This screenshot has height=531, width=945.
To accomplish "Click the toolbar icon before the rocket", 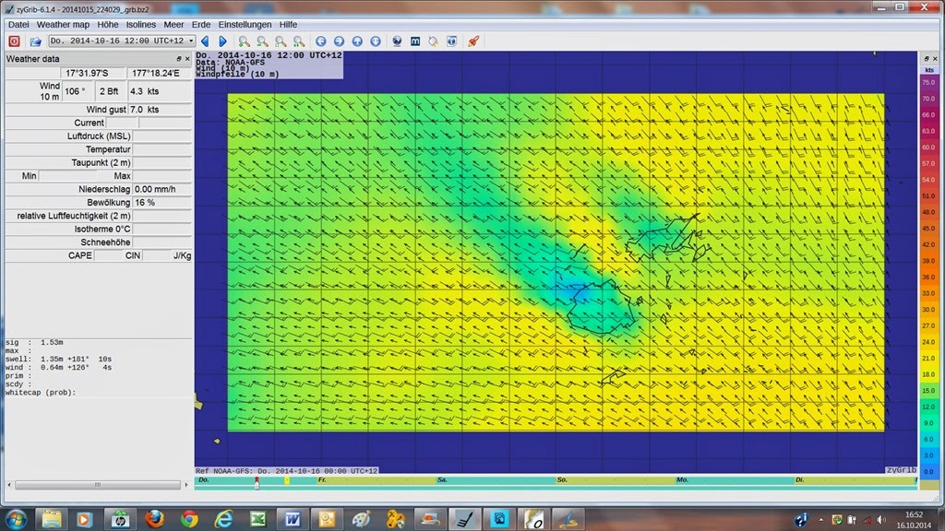I will [x=451, y=41].
